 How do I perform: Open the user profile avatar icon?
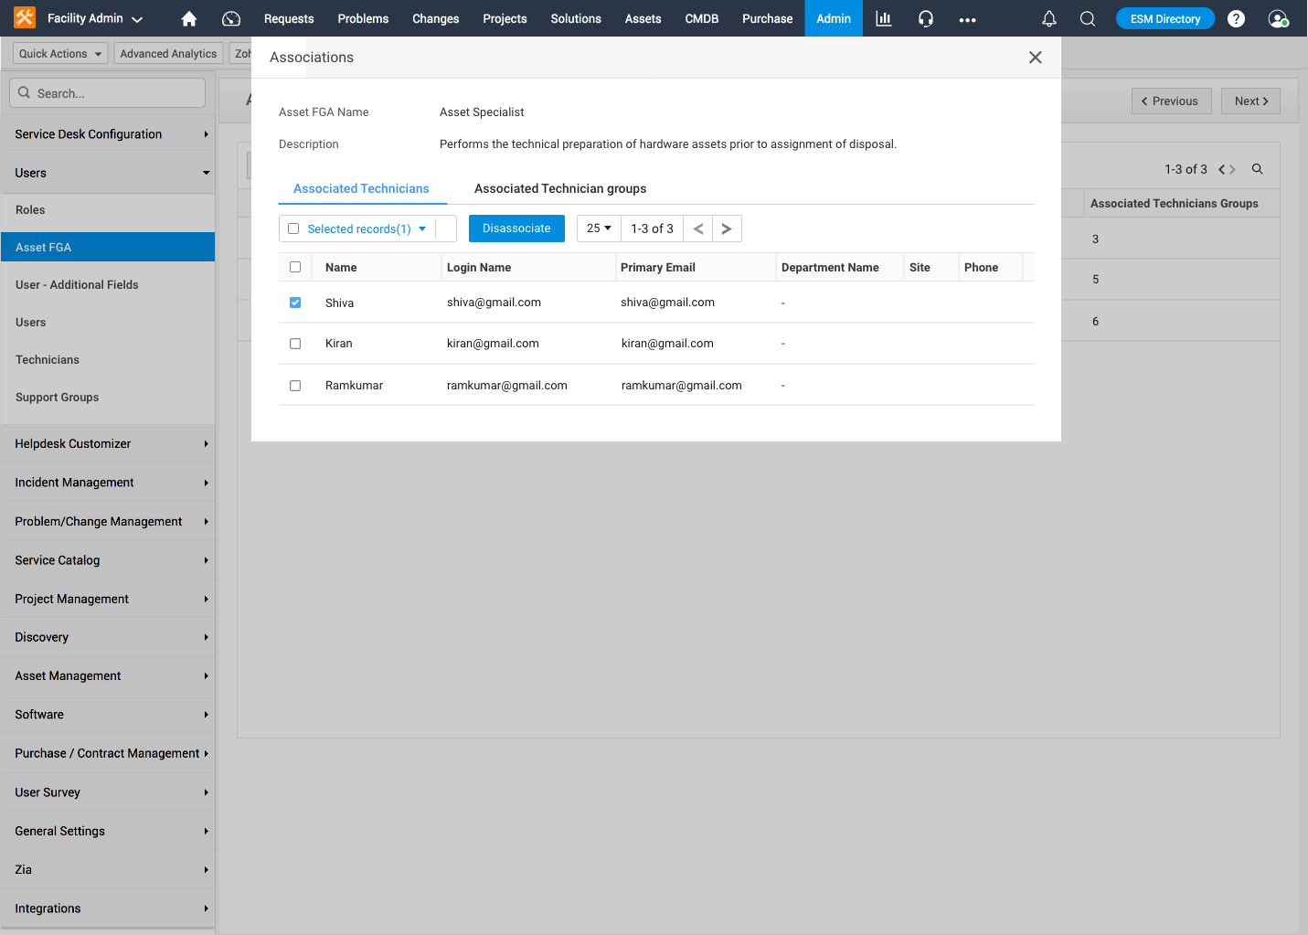1277,18
